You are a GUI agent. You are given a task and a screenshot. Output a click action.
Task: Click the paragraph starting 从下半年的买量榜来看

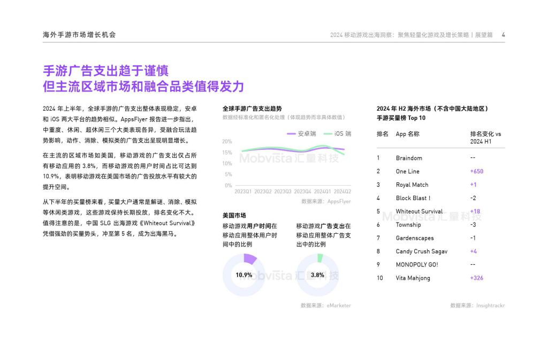click(x=120, y=217)
